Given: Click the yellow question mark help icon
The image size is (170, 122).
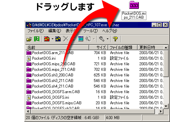Looking at the screenshot, I should coord(115,39).
